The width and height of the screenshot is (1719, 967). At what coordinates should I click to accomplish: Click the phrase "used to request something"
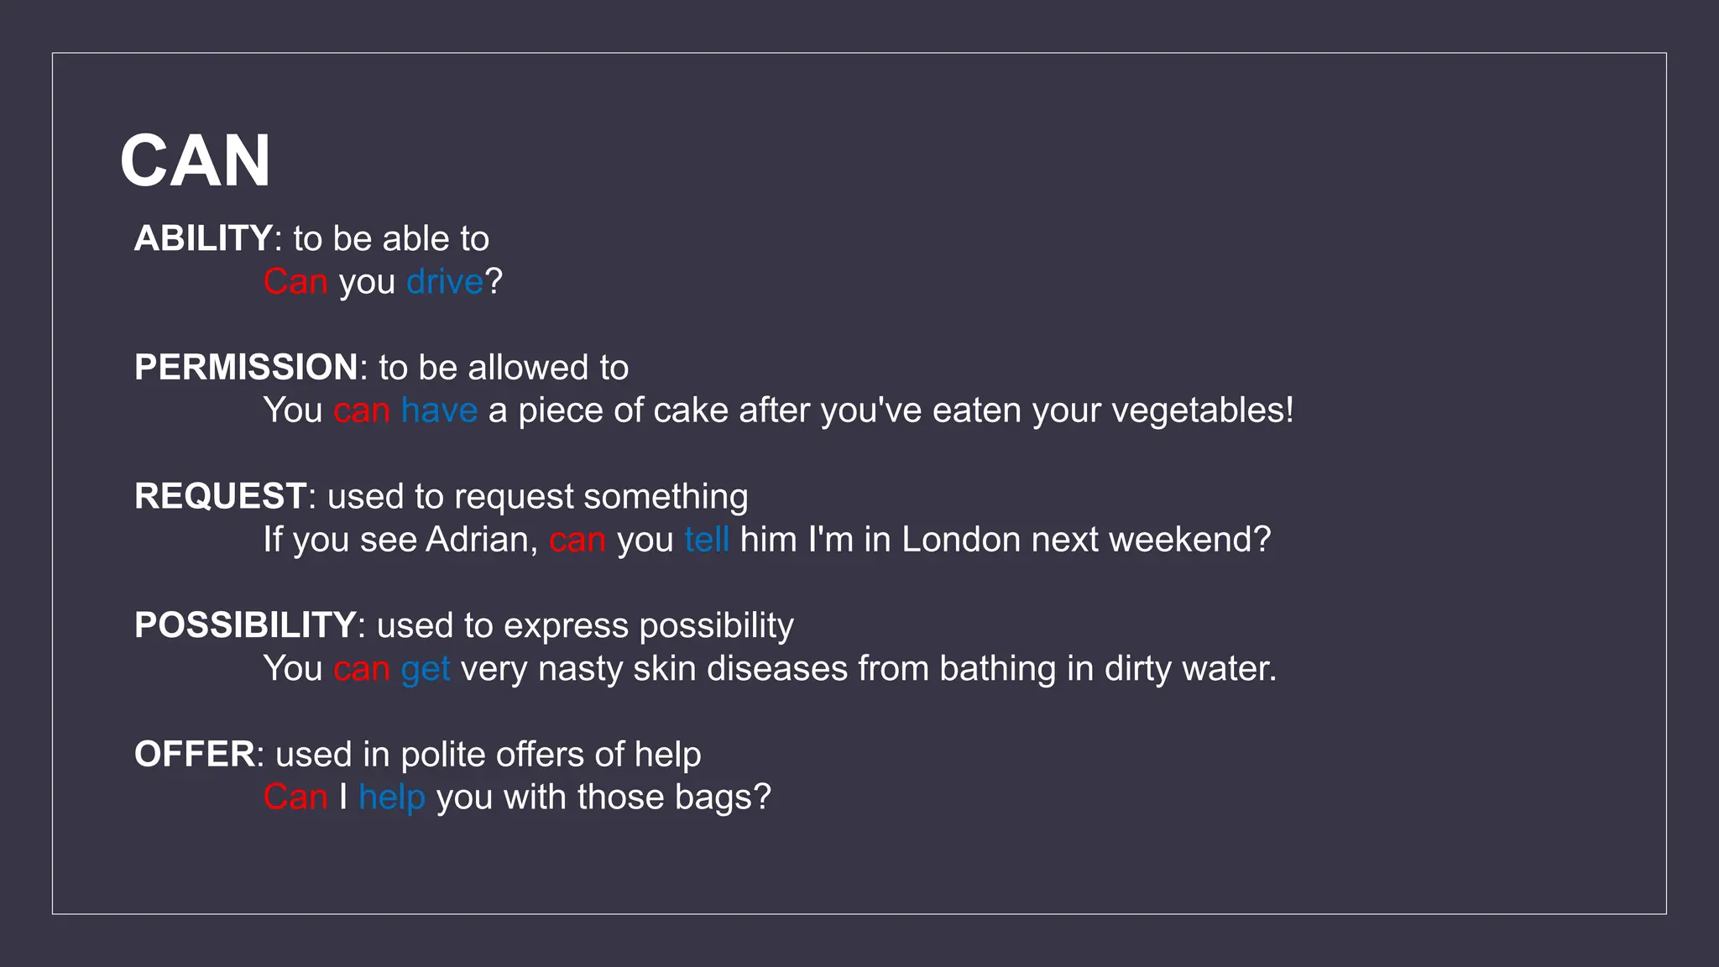(x=537, y=496)
